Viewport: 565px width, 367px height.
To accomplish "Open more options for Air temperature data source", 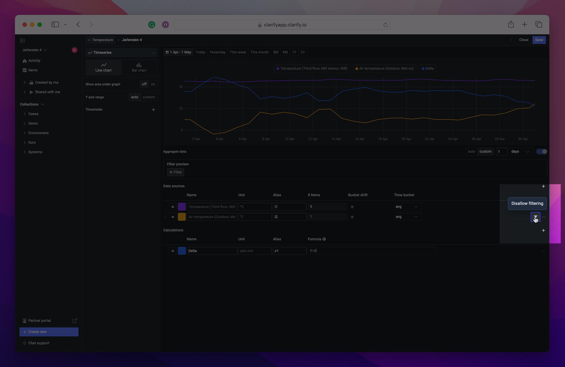I will [543, 217].
